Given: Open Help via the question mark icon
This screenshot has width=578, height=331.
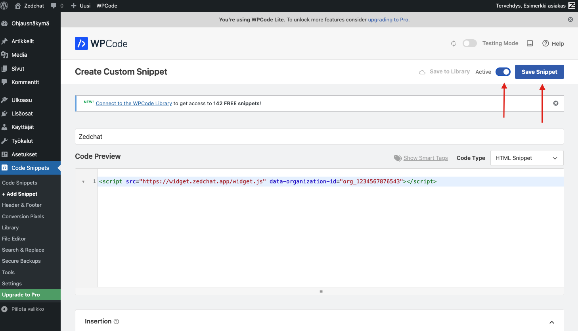Looking at the screenshot, I should point(545,44).
